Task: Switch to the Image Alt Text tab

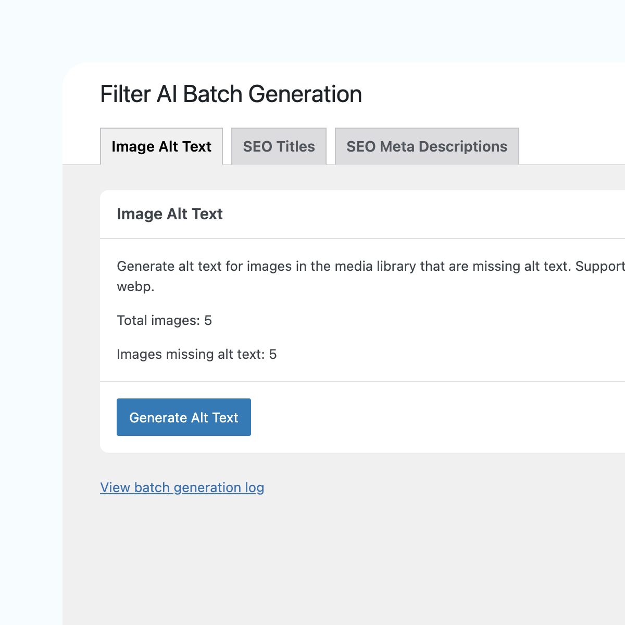Action: click(161, 146)
